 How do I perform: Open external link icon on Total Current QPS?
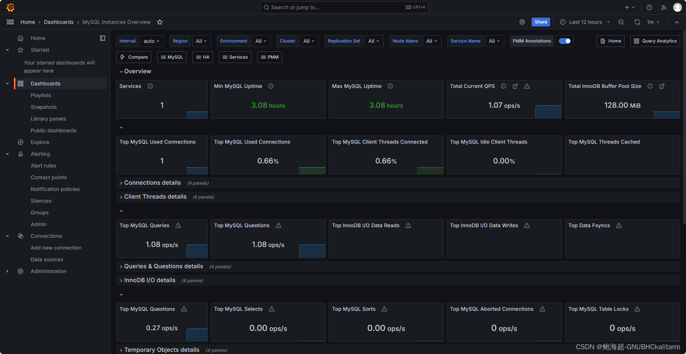point(515,86)
